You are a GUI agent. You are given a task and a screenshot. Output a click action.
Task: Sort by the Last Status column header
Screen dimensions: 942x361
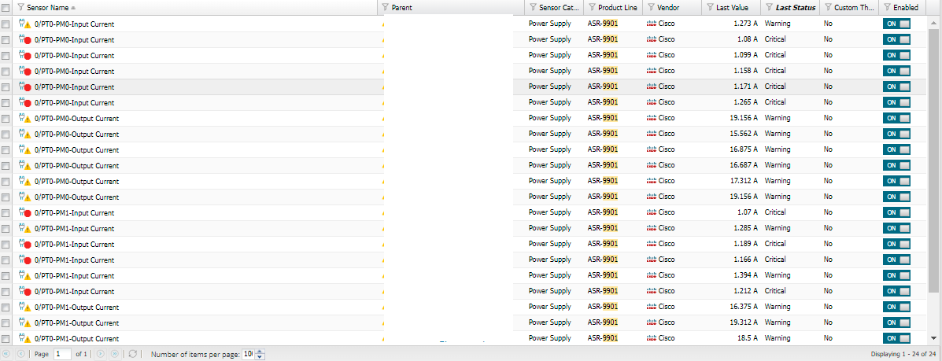(794, 7)
